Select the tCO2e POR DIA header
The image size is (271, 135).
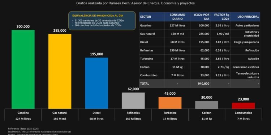point(200,17)
